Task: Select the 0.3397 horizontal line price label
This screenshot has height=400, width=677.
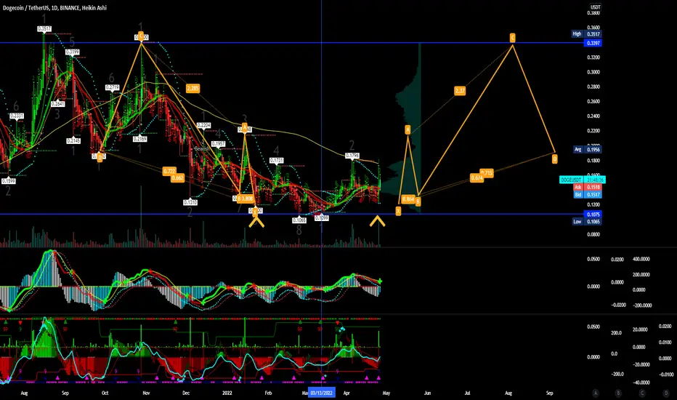Action: point(593,43)
